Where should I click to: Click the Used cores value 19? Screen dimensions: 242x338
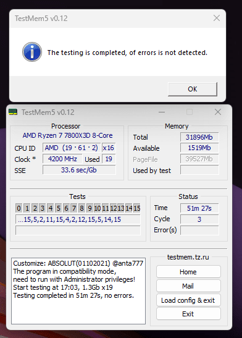[109, 159]
